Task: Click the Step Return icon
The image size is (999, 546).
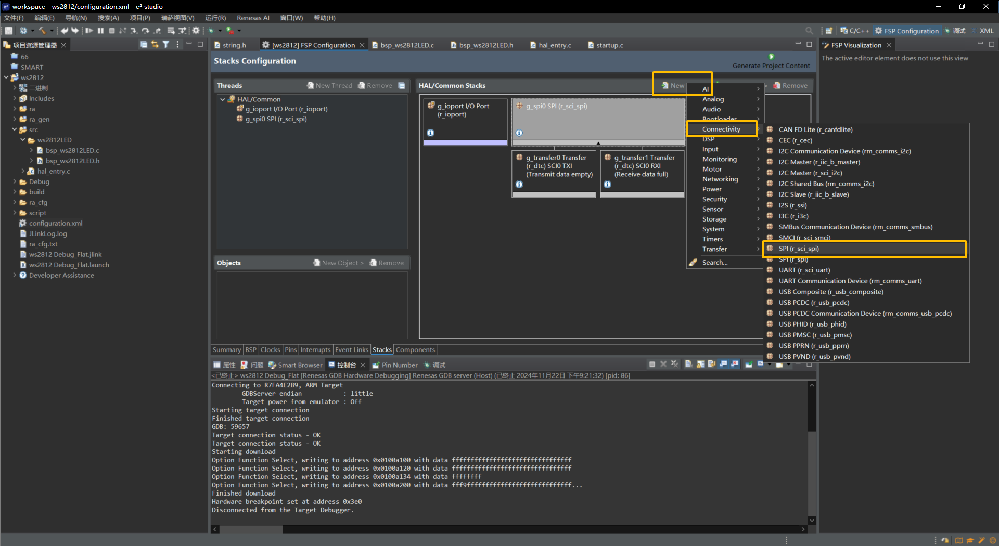Action: coord(157,31)
